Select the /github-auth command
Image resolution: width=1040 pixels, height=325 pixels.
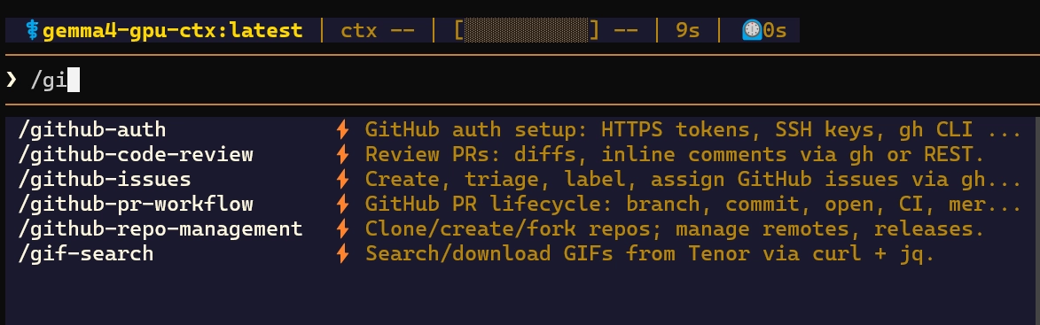pos(91,130)
